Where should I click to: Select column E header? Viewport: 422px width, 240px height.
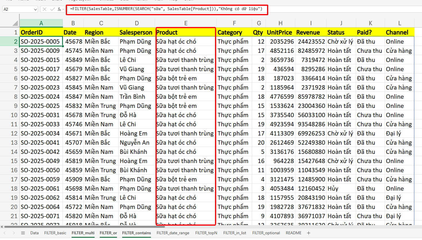point(186,23)
